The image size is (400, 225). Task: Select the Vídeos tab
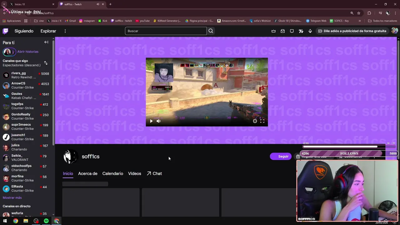[x=135, y=173]
